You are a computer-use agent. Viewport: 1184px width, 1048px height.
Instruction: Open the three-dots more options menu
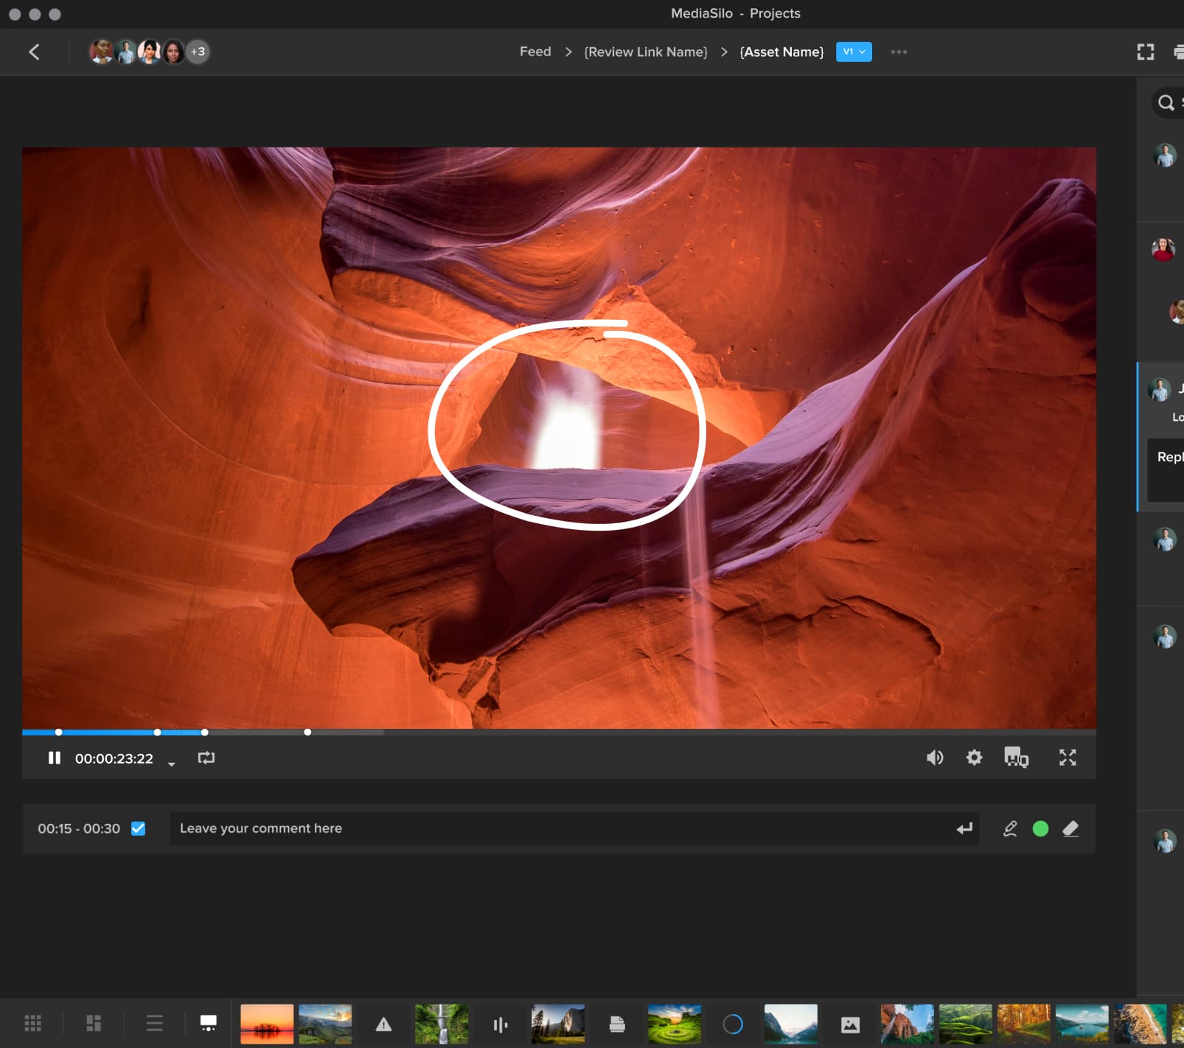pyautogui.click(x=899, y=52)
